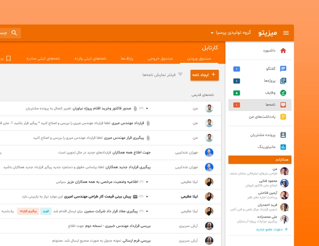This screenshot has height=246, width=319.
Task: Click the search magnifier icon in header
Action: coord(14,33)
